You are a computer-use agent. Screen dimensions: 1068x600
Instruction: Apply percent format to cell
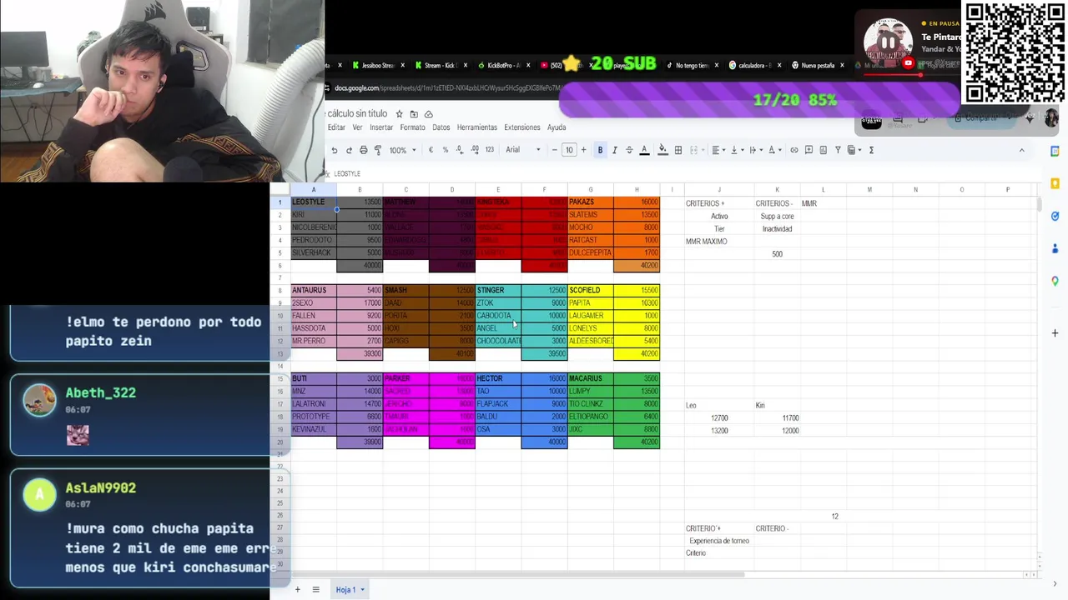446,150
